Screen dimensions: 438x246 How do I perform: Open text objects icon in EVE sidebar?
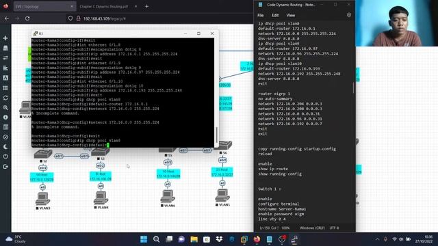tap(5, 78)
